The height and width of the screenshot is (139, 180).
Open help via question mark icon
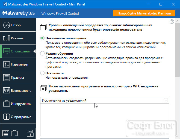point(172,22)
